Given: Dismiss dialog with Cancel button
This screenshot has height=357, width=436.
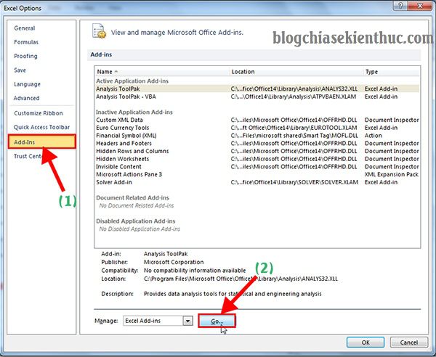Looking at the screenshot, I should pos(408,342).
